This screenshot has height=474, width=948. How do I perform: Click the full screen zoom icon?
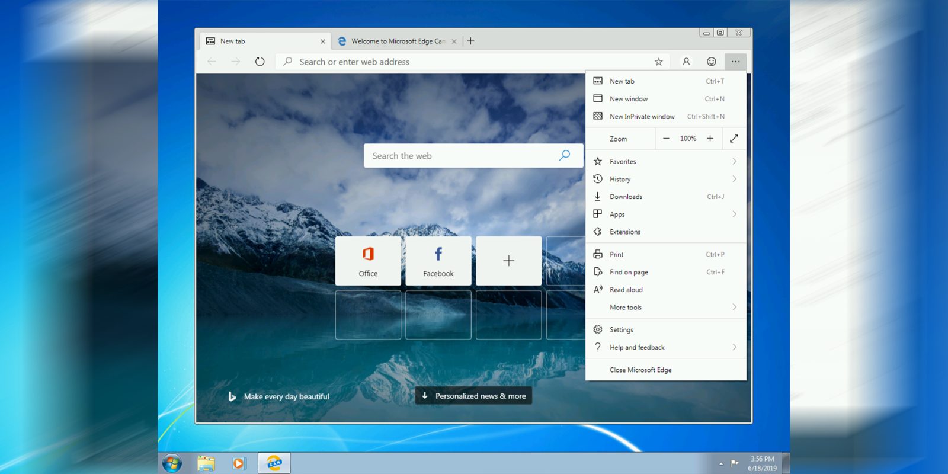point(734,139)
